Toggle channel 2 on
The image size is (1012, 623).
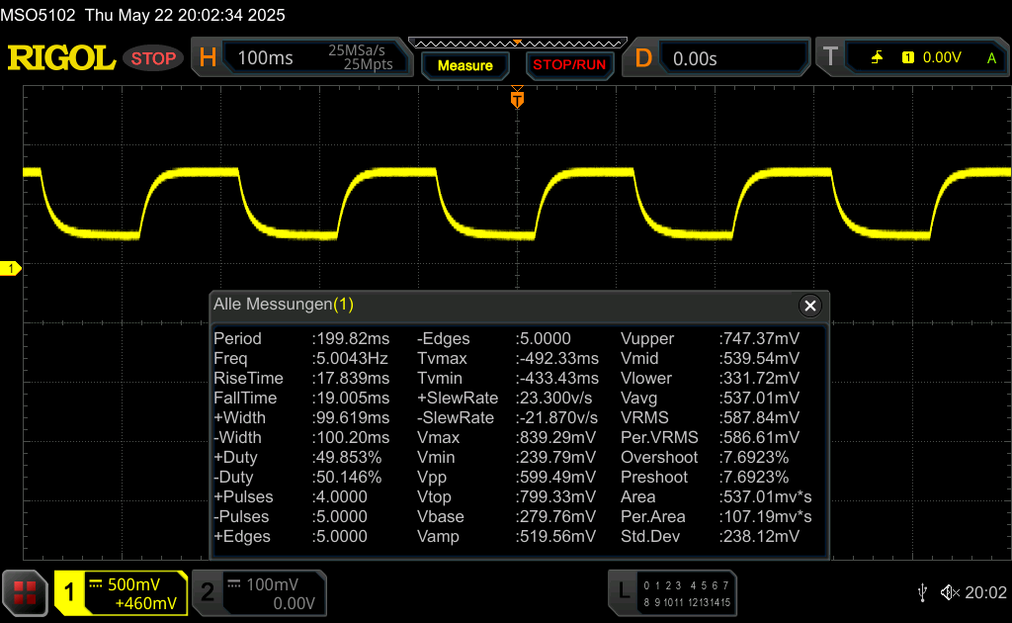click(257, 592)
